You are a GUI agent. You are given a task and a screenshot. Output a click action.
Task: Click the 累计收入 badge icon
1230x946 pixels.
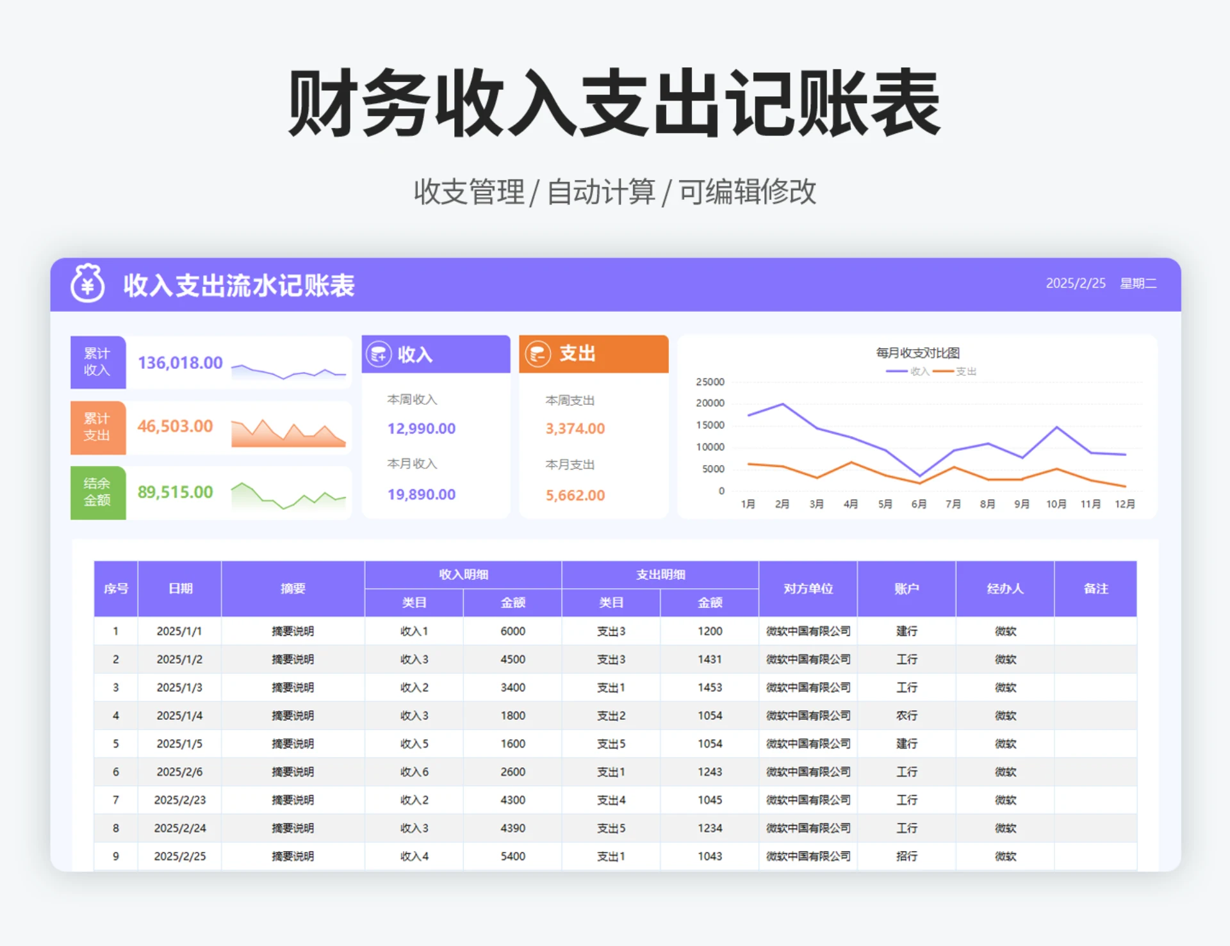[97, 362]
